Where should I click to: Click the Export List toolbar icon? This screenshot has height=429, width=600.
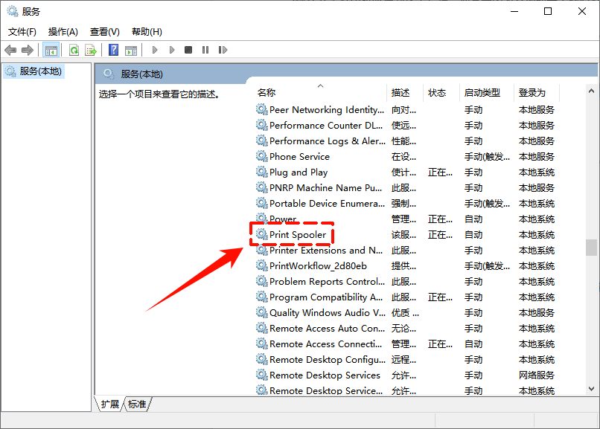pyautogui.click(x=91, y=50)
